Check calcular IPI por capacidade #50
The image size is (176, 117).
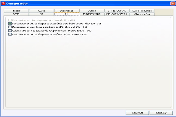10,31
